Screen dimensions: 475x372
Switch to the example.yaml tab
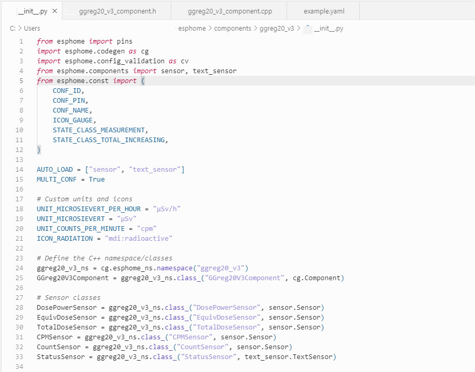click(323, 11)
